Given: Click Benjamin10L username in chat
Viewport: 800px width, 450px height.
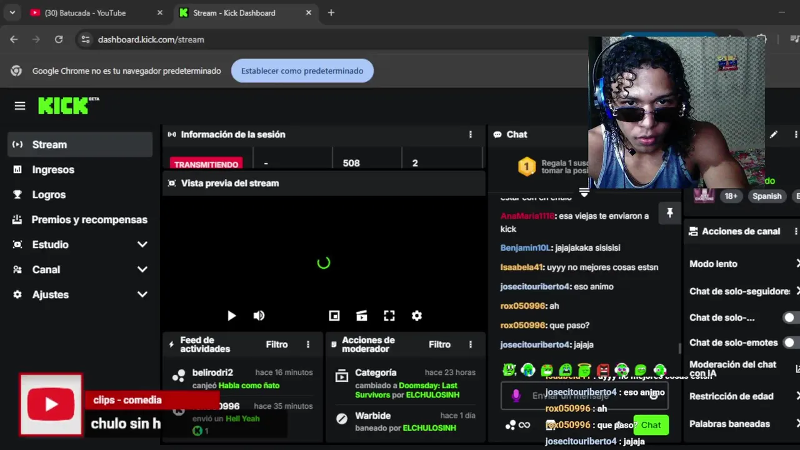Looking at the screenshot, I should point(525,247).
